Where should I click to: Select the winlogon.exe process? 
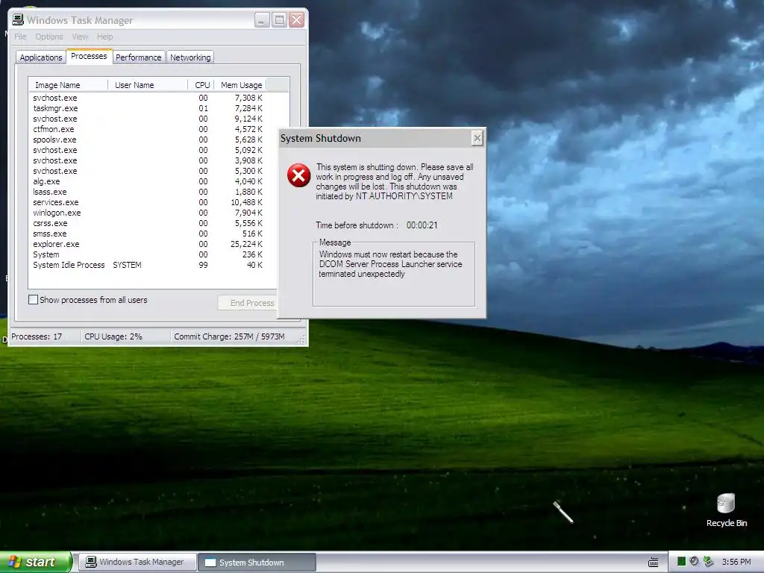coord(148,213)
